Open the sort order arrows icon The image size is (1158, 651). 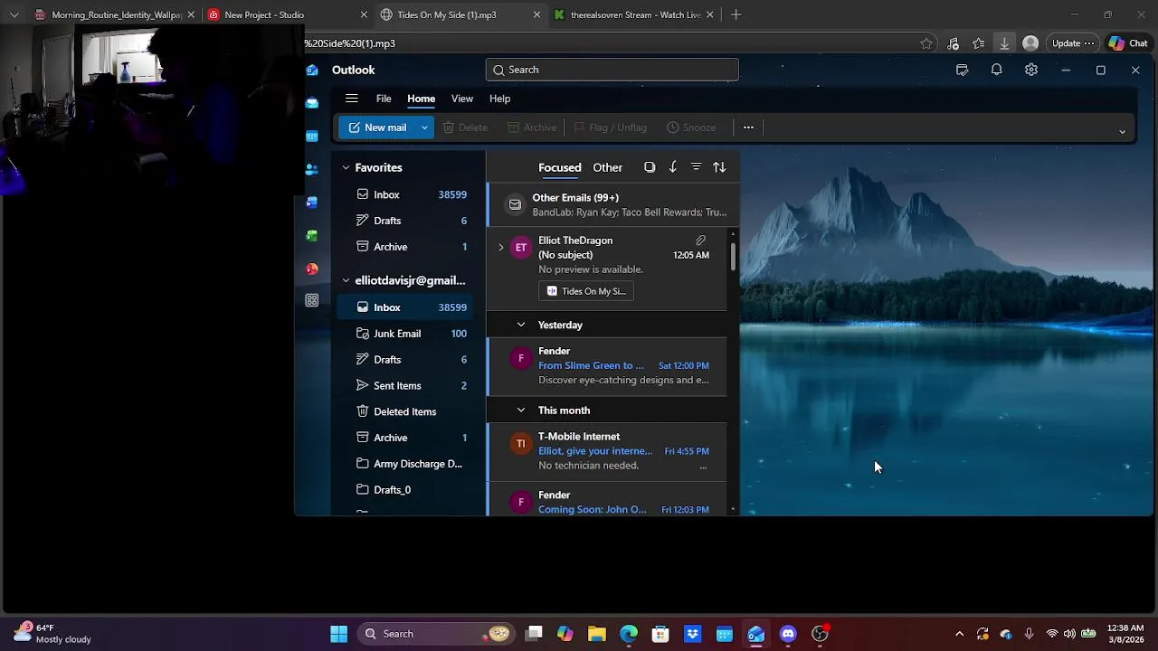point(719,167)
